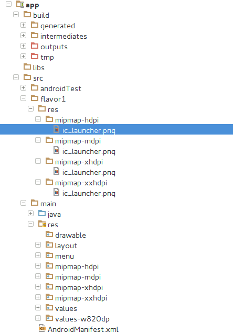Click the AndroidManifest.xml file icon
Screen dimensions: 233x334
42,328
